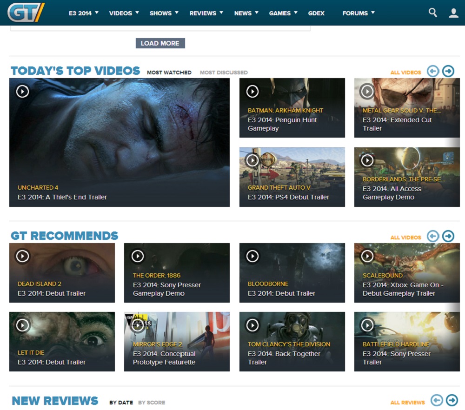Open the user profile icon
The image size is (465, 410).
point(453,13)
